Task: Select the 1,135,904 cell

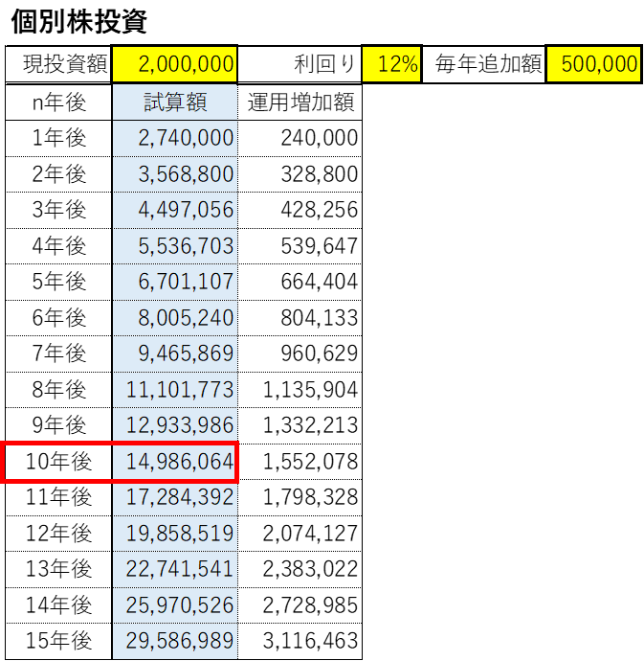Action: coord(300,390)
